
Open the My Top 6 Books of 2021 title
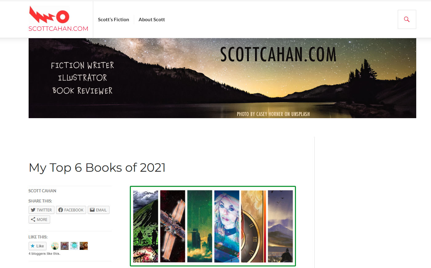tap(97, 168)
